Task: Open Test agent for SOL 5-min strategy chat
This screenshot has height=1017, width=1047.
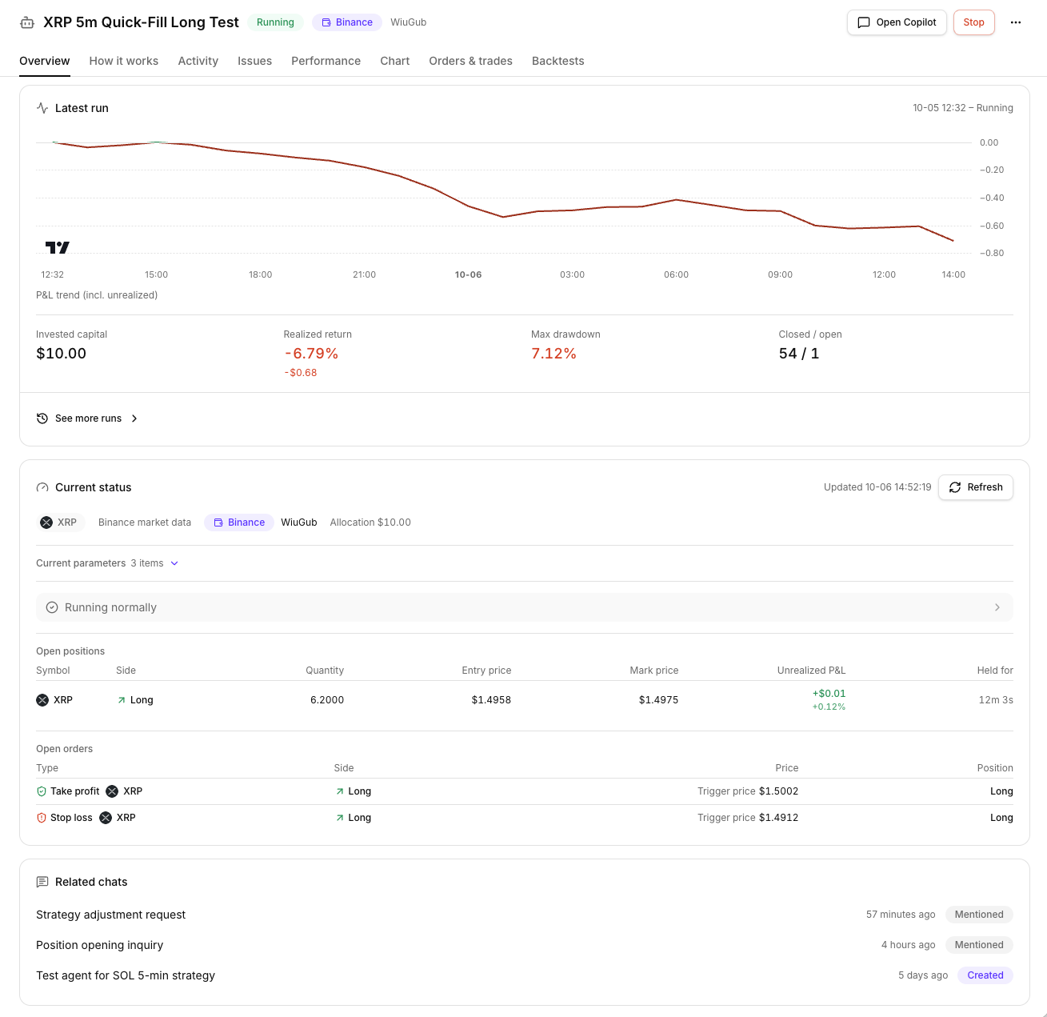Action: tap(126, 975)
